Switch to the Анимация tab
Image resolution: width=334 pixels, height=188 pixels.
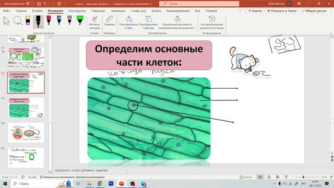pos(118,10)
